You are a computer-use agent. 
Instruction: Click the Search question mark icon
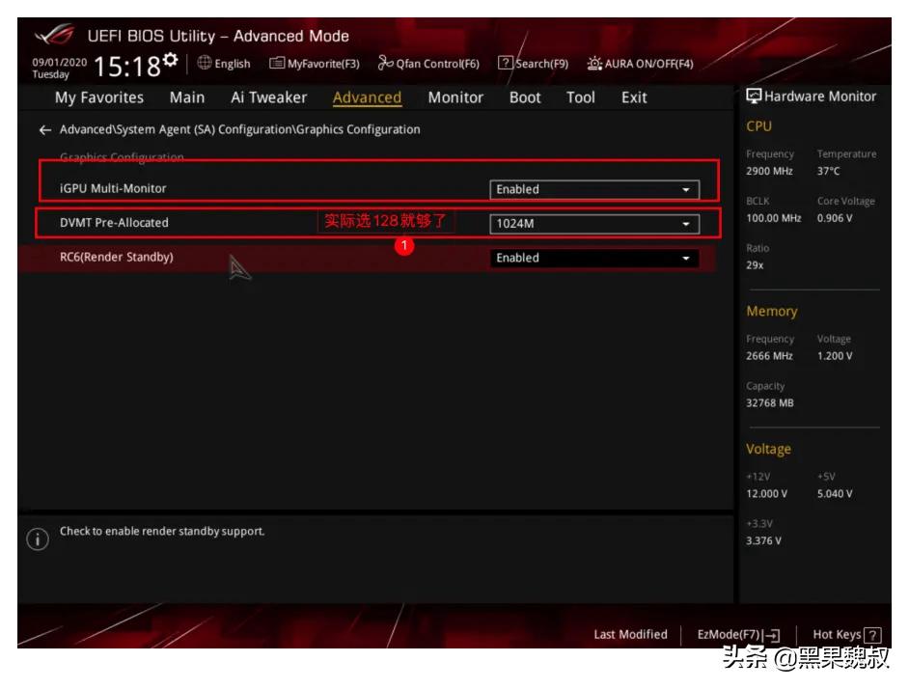click(506, 63)
